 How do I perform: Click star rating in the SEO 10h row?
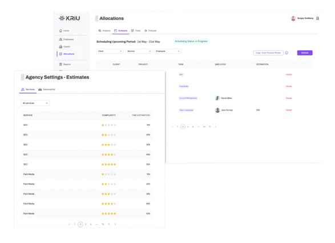[x=109, y=125]
